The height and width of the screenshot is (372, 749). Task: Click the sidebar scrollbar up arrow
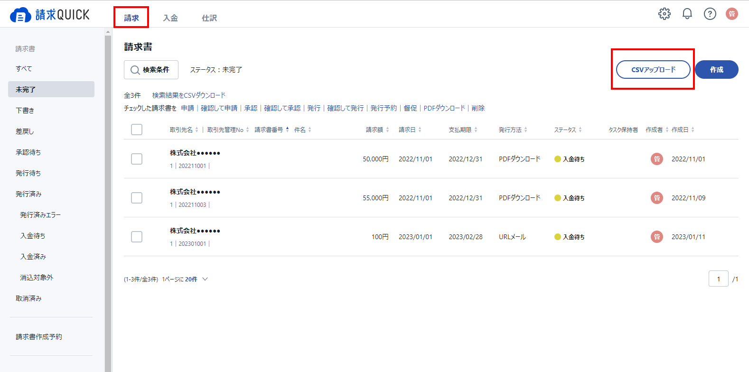coord(108,31)
